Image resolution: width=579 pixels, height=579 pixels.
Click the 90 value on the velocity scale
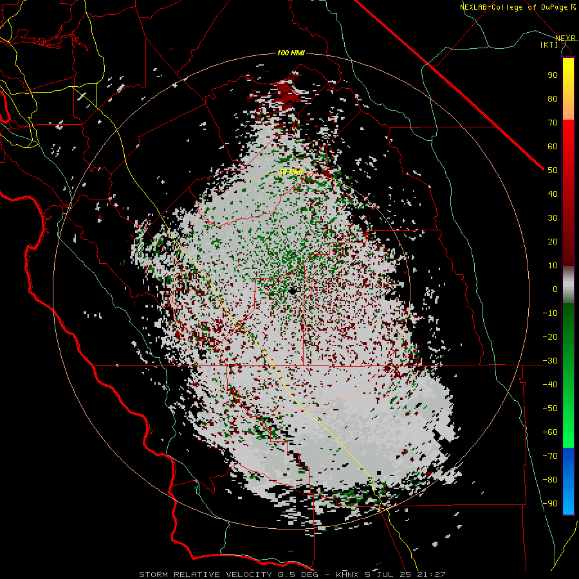point(553,75)
